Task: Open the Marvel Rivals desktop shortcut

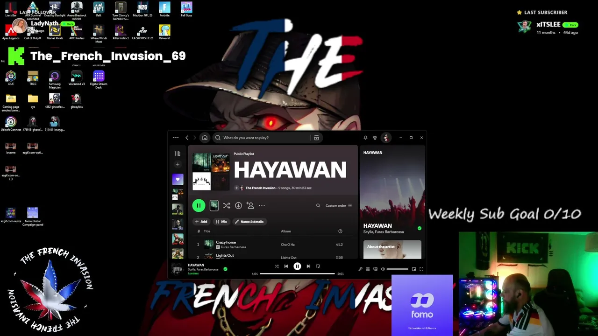Action: (x=55, y=32)
